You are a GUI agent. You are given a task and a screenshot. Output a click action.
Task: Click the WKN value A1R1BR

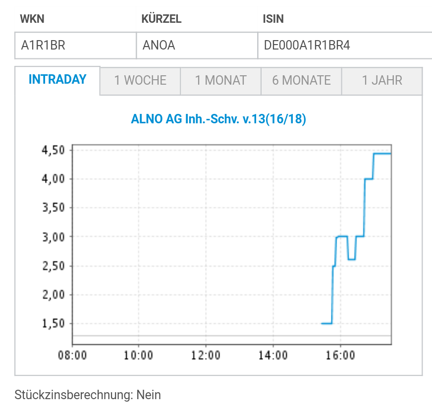(x=43, y=46)
